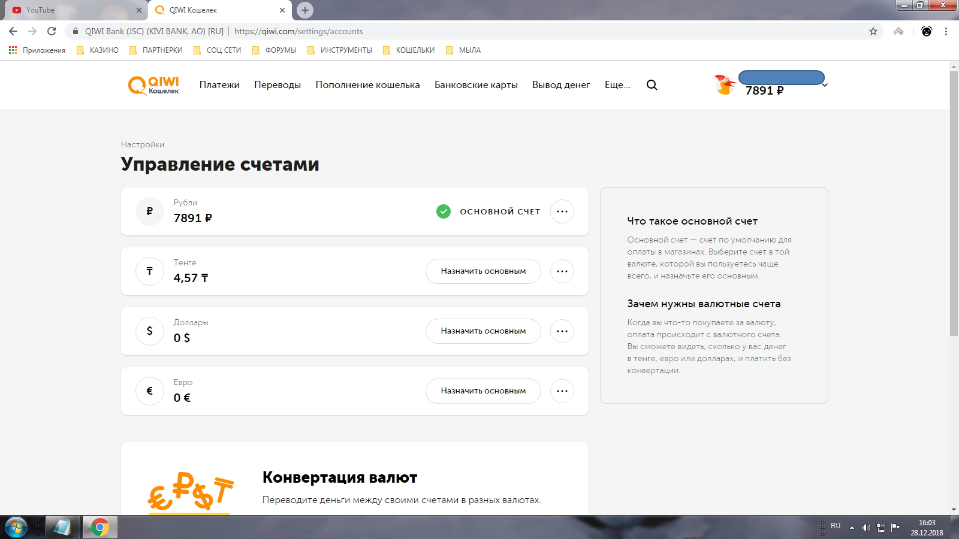Bookmark this page with the star icon

coord(873,31)
